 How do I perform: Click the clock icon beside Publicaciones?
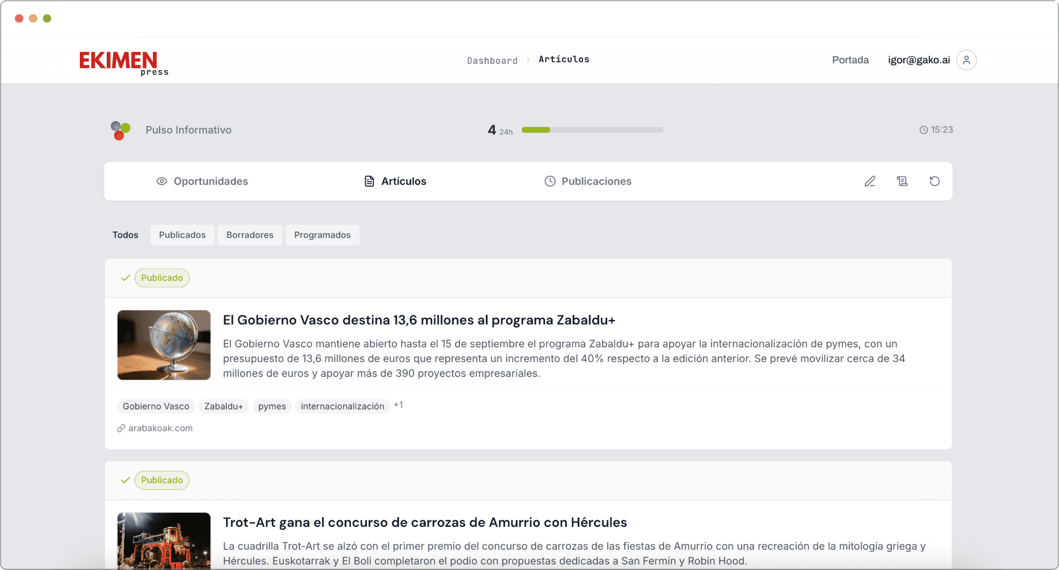550,182
